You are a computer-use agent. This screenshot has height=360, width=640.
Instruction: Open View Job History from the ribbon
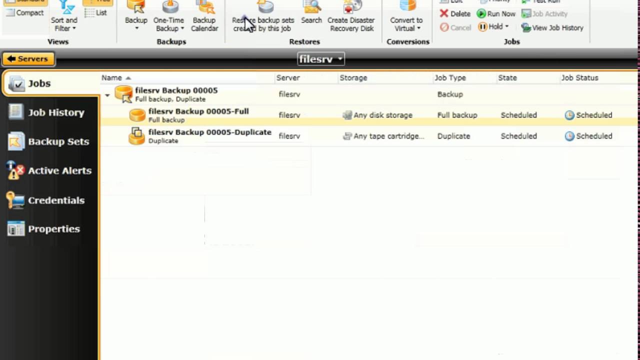pyautogui.click(x=552, y=28)
